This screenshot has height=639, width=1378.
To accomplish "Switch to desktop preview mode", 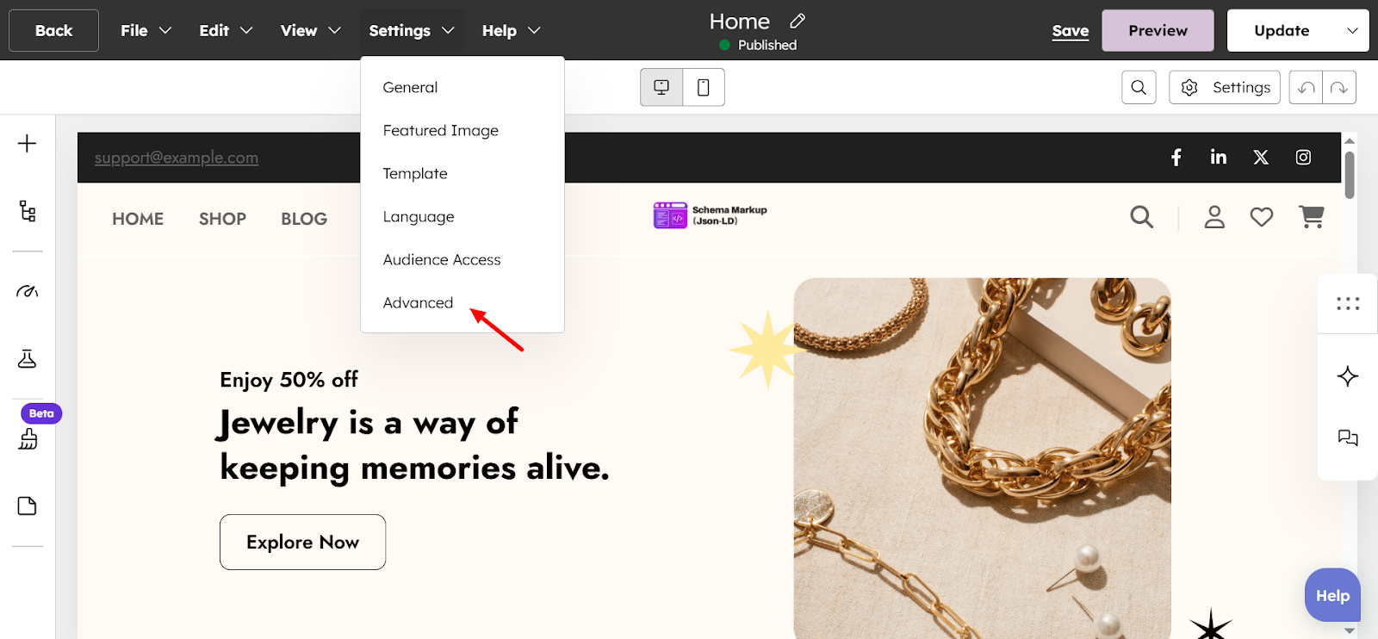I will (661, 87).
